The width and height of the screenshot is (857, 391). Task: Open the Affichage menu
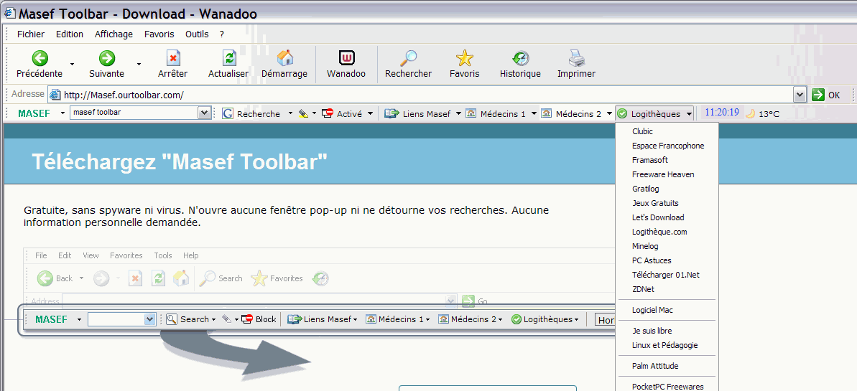click(114, 34)
